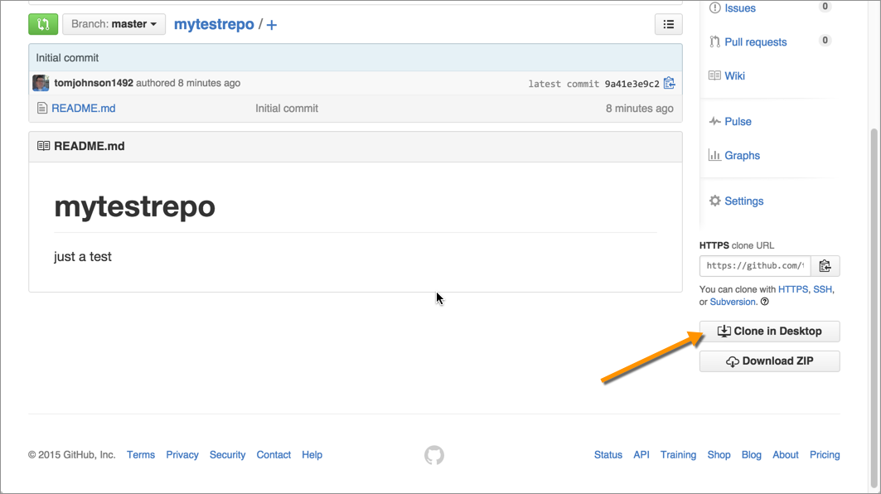This screenshot has width=881, height=494.
Task: Click the HTTPS clone URL text field
Action: click(x=754, y=266)
